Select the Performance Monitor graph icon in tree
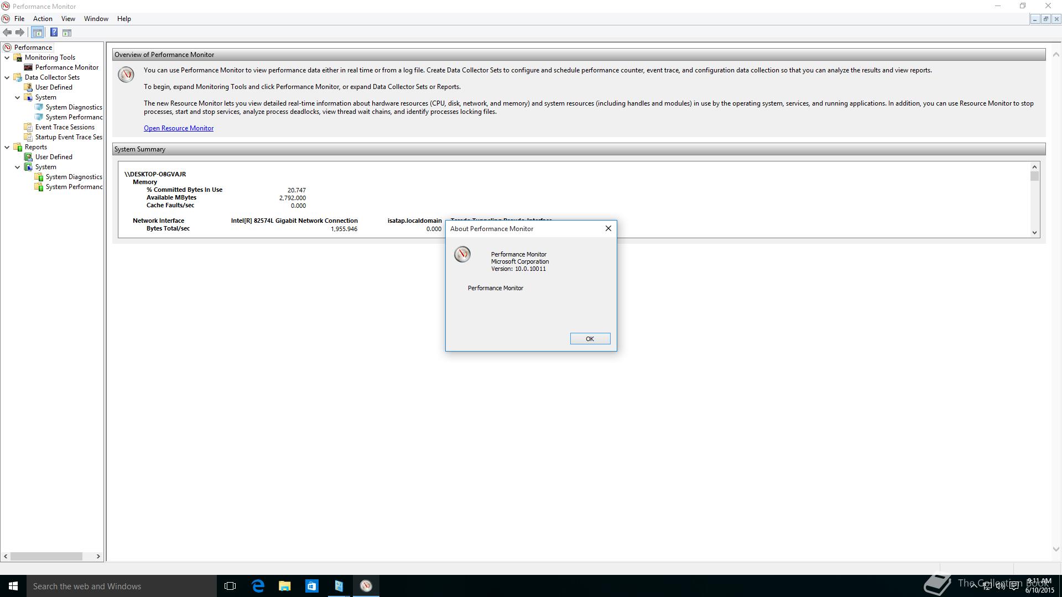Screen dimensions: 1062x597 click(28, 67)
